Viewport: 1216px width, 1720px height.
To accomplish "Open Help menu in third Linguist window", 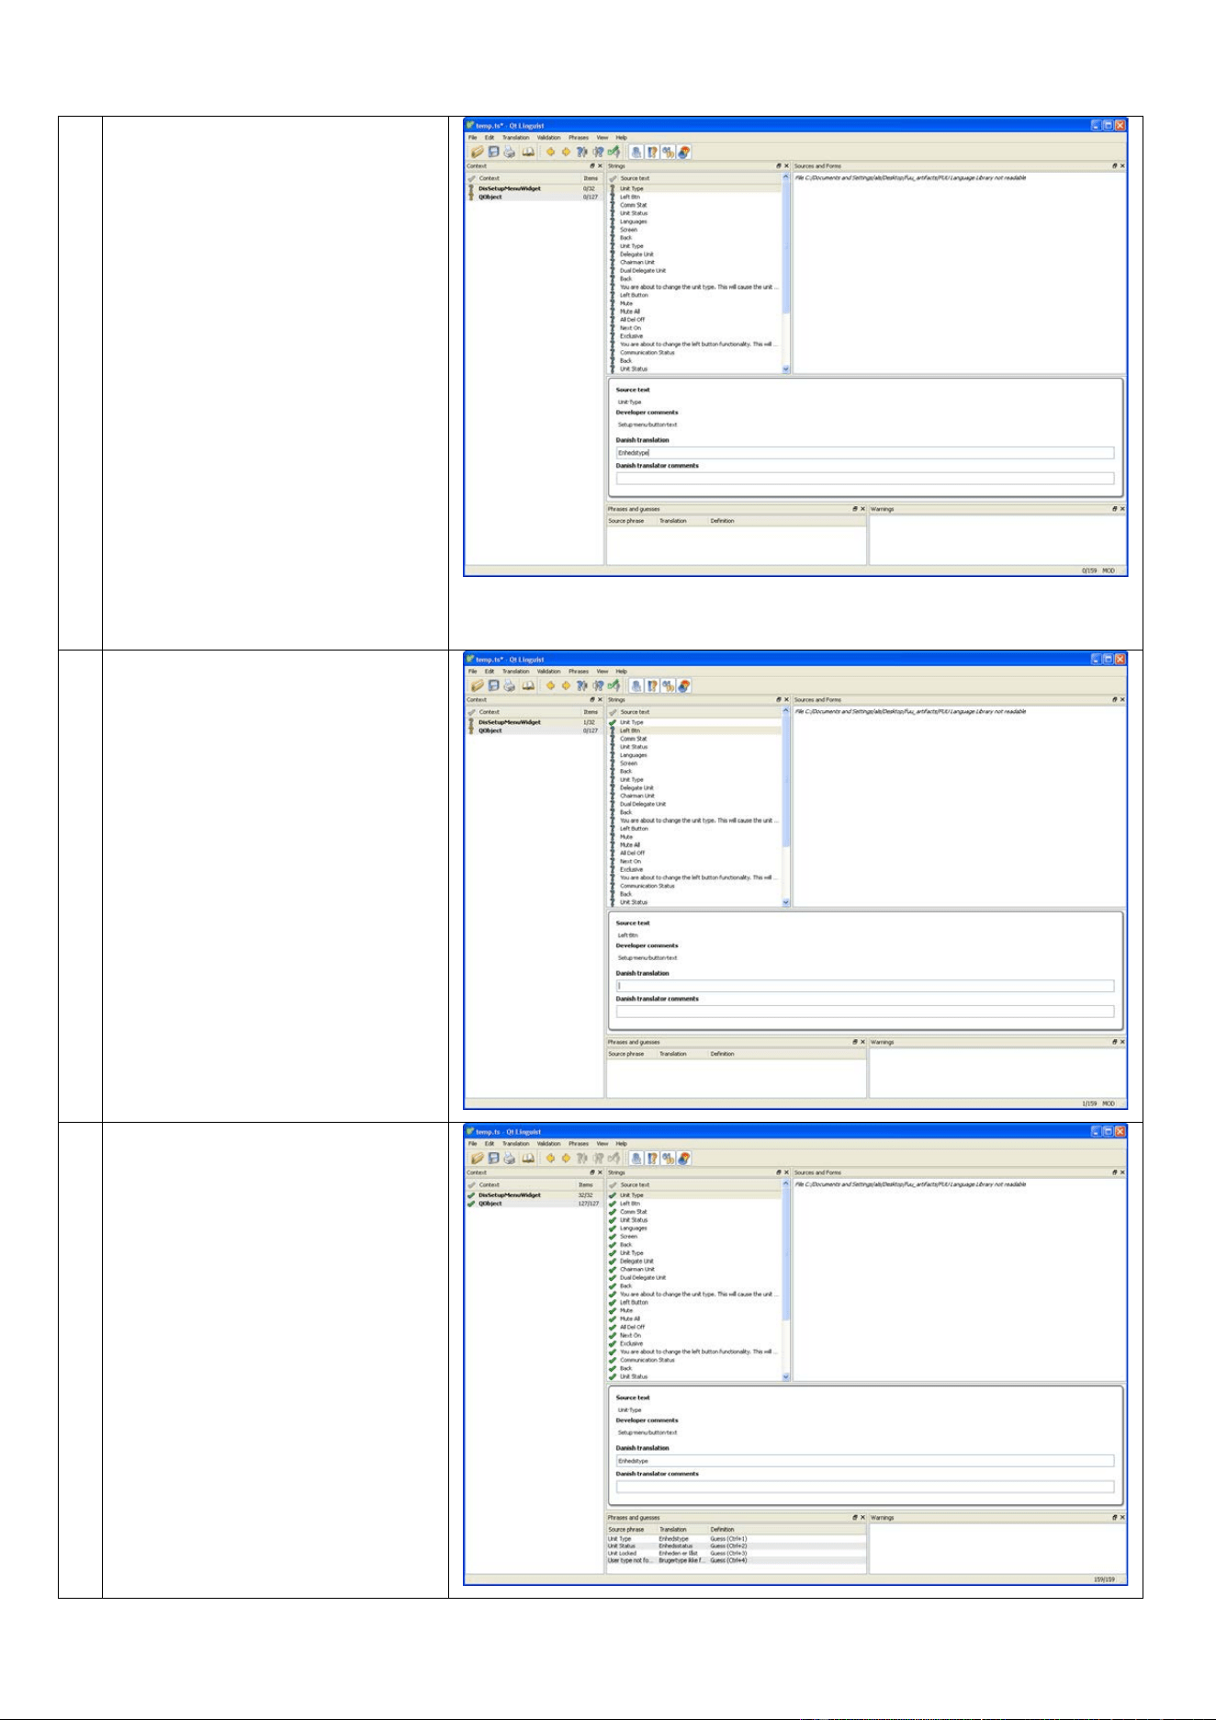I will pyautogui.click(x=622, y=1144).
